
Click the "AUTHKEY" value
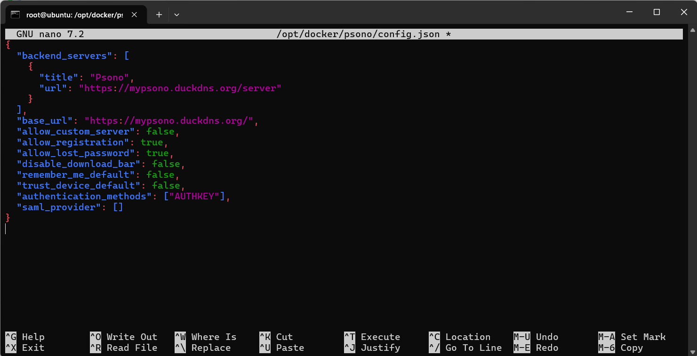coord(194,196)
